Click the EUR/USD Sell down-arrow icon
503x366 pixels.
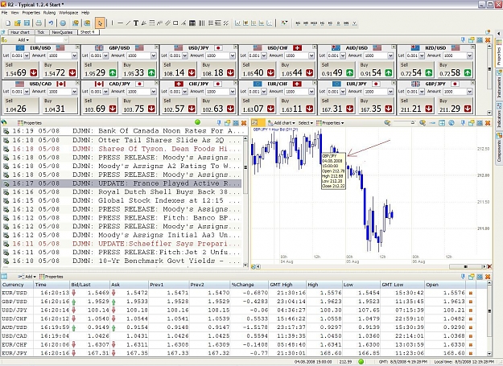tap(33, 72)
